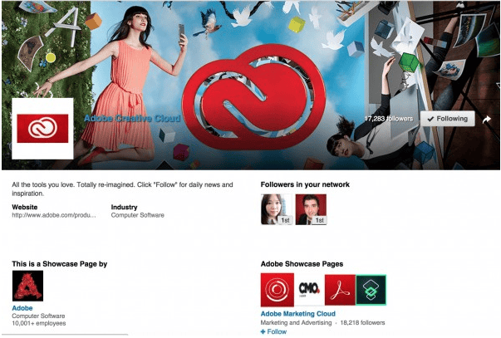Open the Adobe parent company link
The height and width of the screenshot is (338, 501).
(22, 308)
